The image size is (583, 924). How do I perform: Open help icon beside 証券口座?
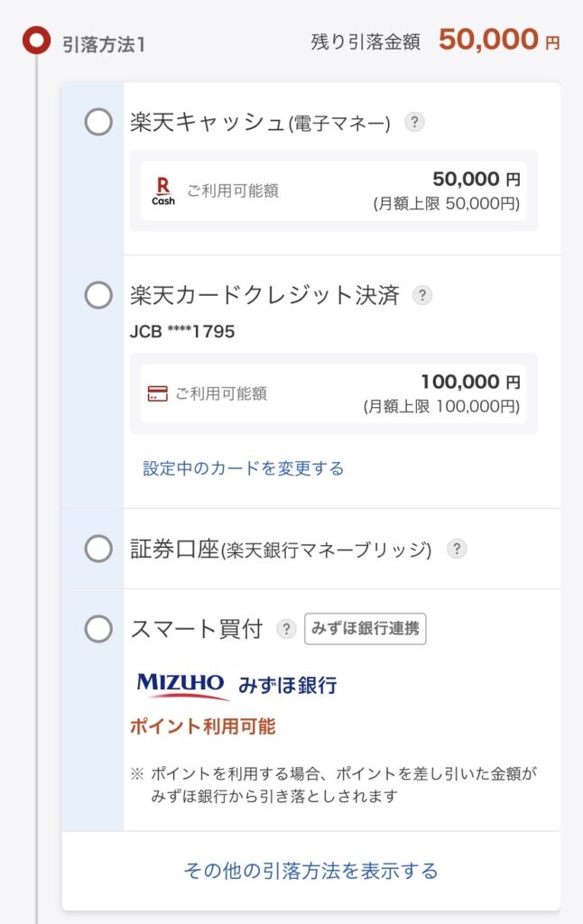click(x=458, y=548)
